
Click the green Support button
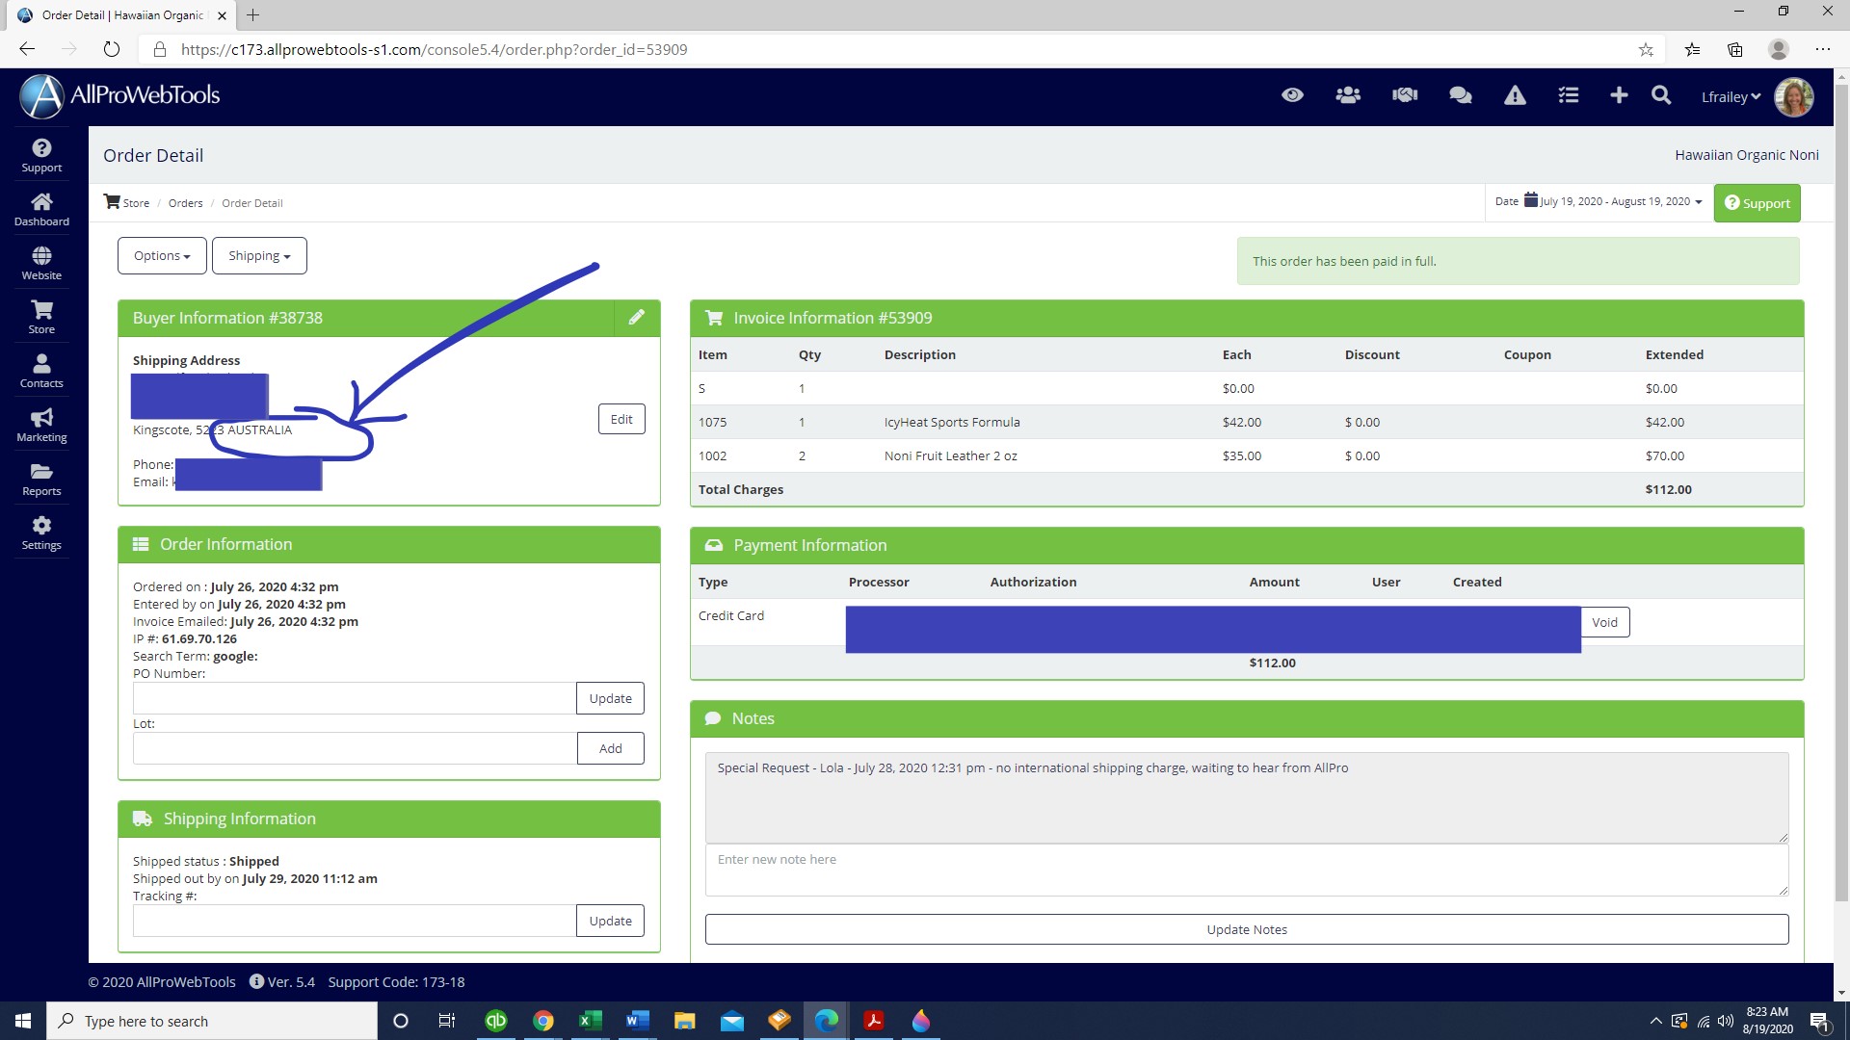tap(1757, 203)
